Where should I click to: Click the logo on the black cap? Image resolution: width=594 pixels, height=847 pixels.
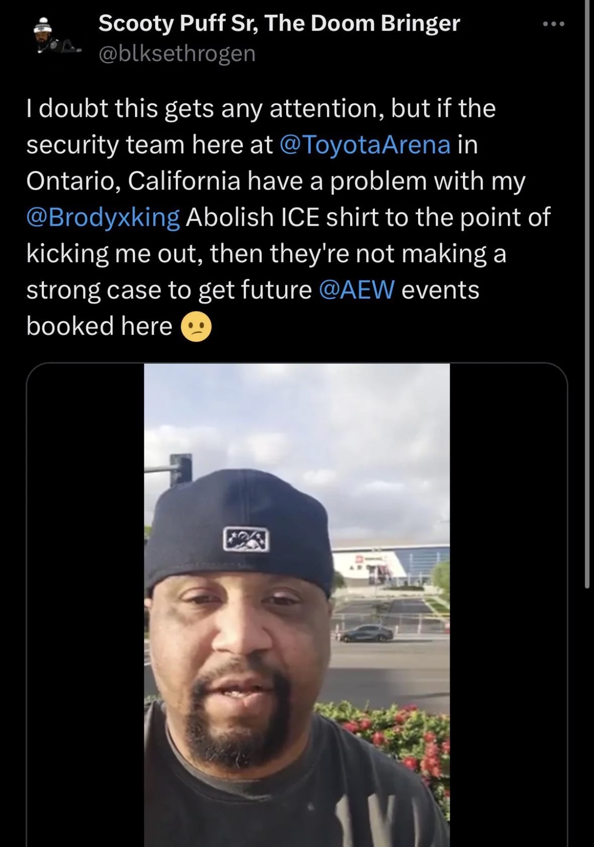pos(246,539)
